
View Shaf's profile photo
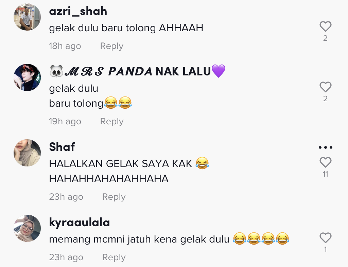(27, 153)
